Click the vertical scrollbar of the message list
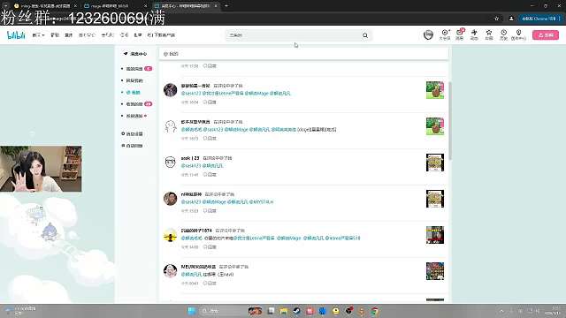The image size is (566, 318). point(450,121)
